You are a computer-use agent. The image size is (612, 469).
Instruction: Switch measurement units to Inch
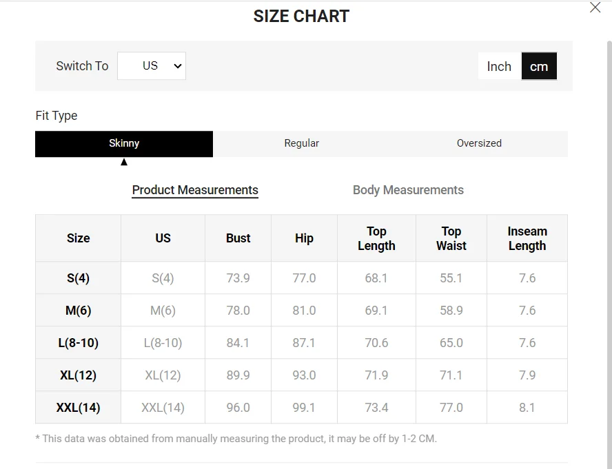point(500,66)
